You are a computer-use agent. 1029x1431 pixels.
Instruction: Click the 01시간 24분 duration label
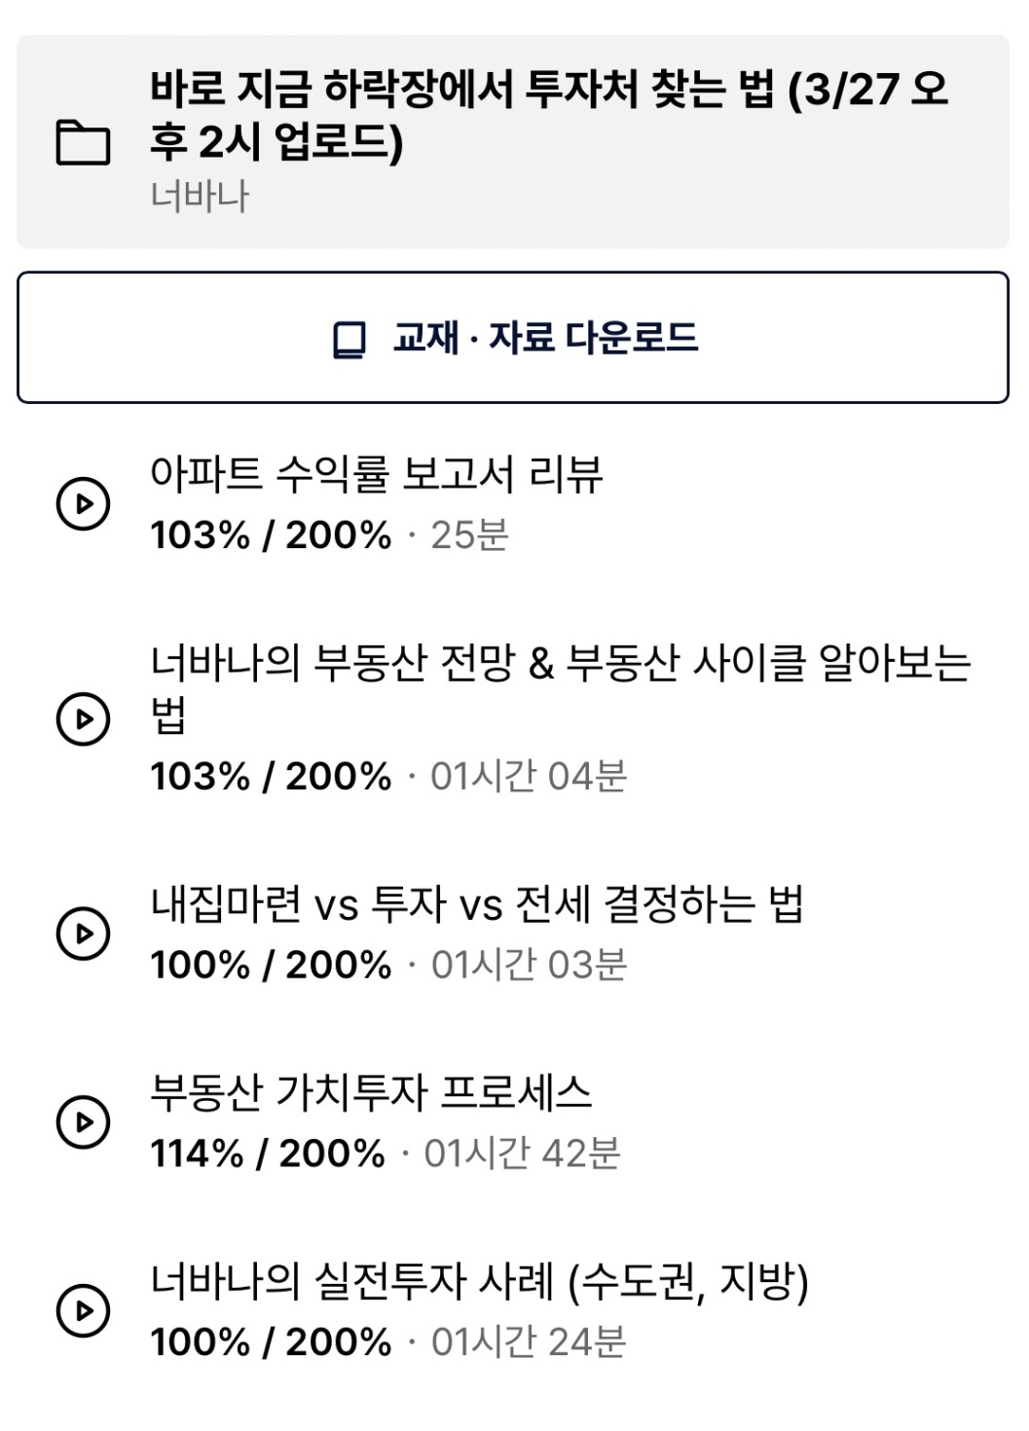point(529,1342)
